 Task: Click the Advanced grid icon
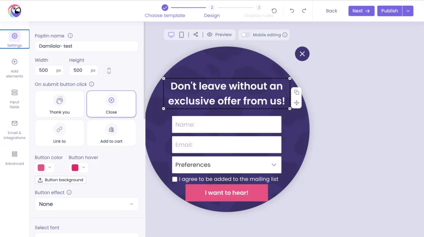(14, 154)
